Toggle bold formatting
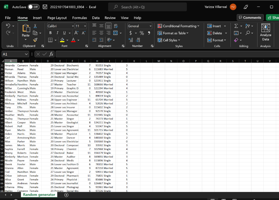The height and width of the screenshot is (200, 279). [50, 33]
